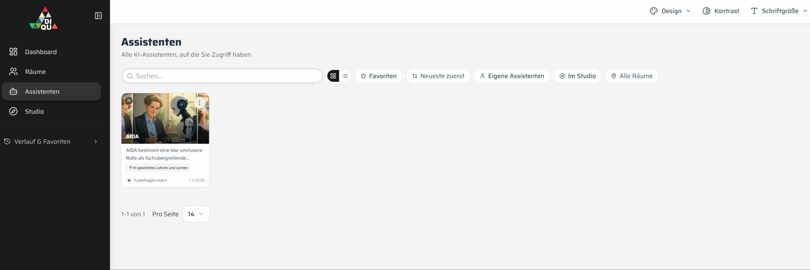Click the history clock icon beside Verlauf
Viewport: 810px width, 270px height.
(7, 141)
